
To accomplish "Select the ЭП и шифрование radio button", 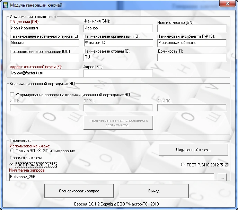I will coord(39,150).
